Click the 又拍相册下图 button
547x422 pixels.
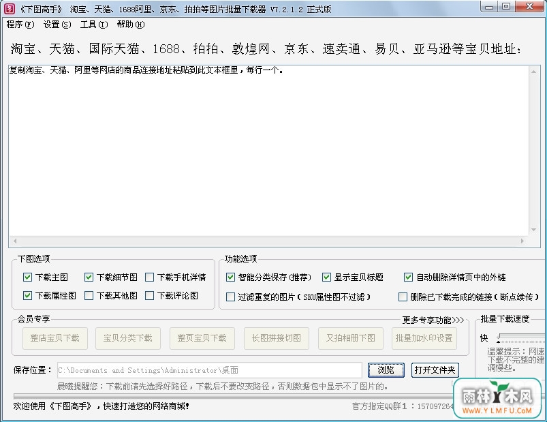coord(351,338)
